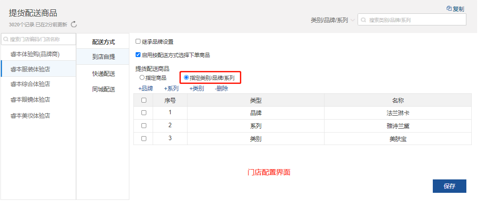Image resolution: width=478 pixels, height=212 pixels.
Task: Open the 类别/品牌/系列 filter dropdown
Action: (333, 20)
